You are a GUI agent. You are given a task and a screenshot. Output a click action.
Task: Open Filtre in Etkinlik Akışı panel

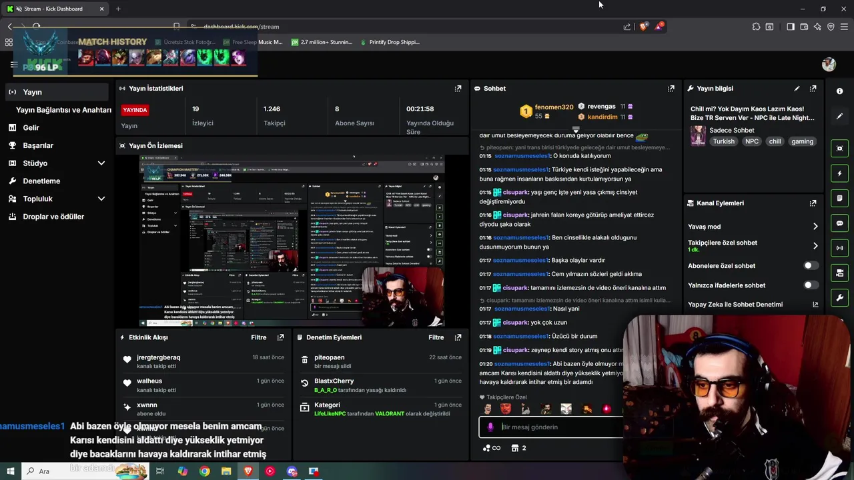(x=259, y=337)
